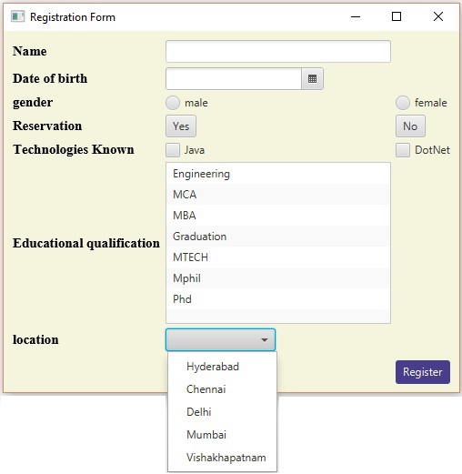The width and height of the screenshot is (462, 474).
Task: Check the Java technology checkbox
Action: [173, 150]
